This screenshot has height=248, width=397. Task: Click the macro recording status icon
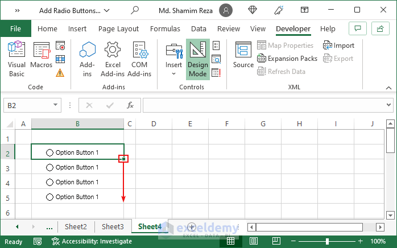(38, 241)
